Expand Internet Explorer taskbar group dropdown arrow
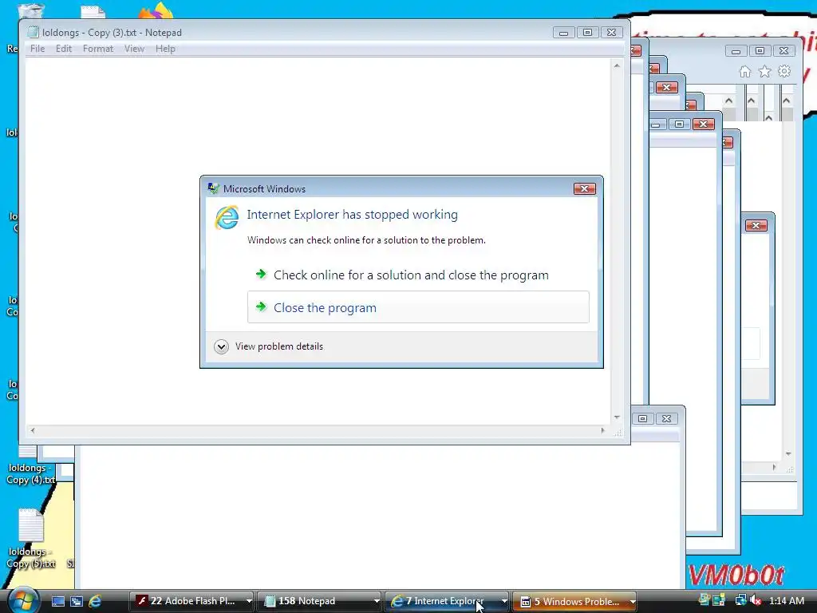The width and height of the screenshot is (817, 613). [504, 601]
